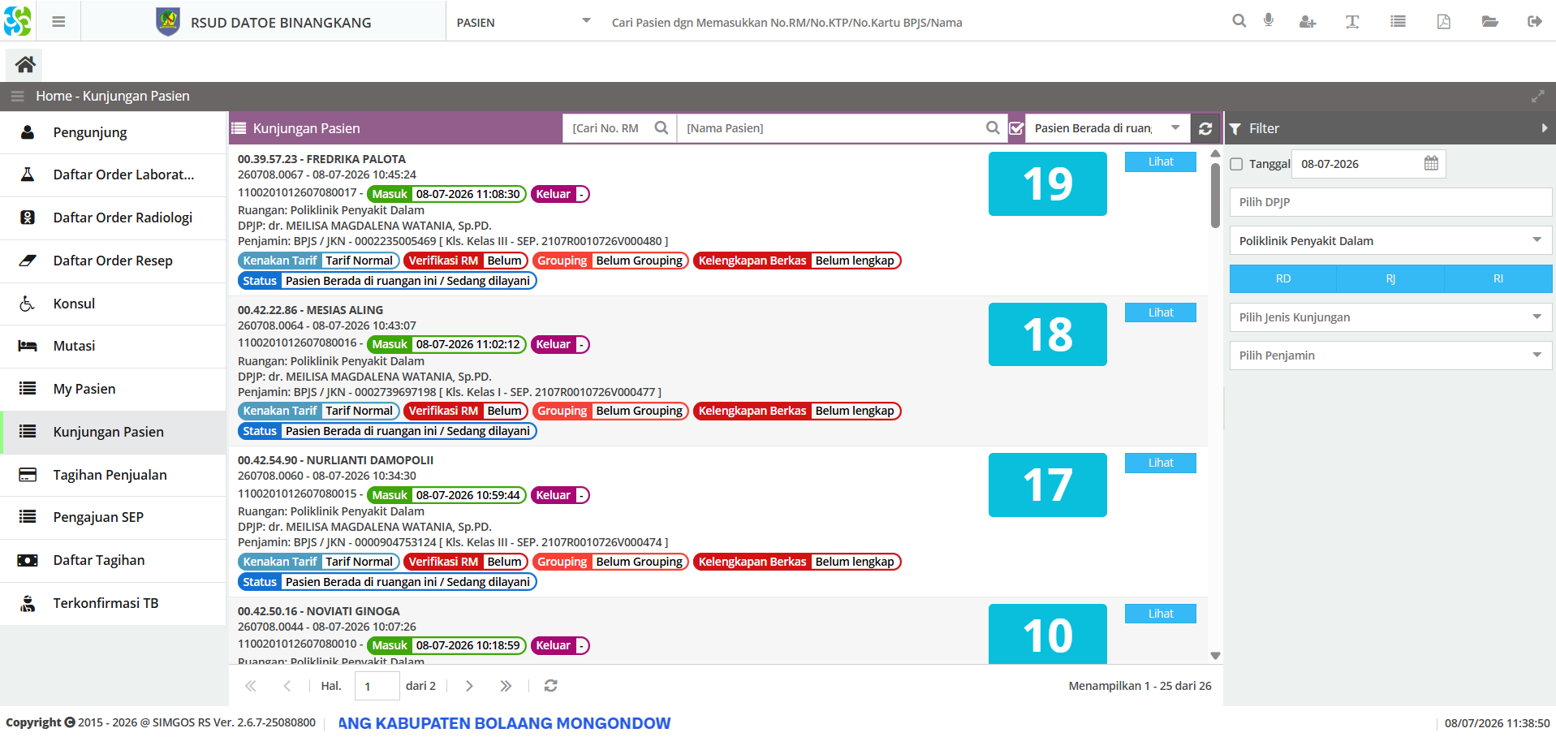Open calendar picker beside Tanggal date field
The width and height of the screenshot is (1556, 737).
(x=1431, y=163)
